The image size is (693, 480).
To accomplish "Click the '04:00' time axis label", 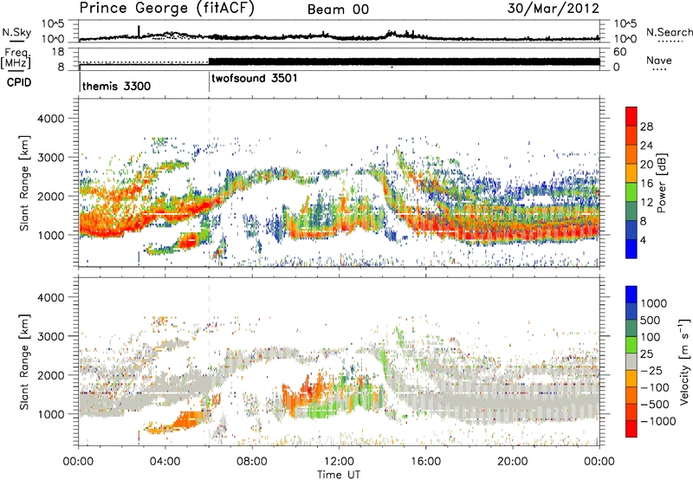I will [x=165, y=462].
